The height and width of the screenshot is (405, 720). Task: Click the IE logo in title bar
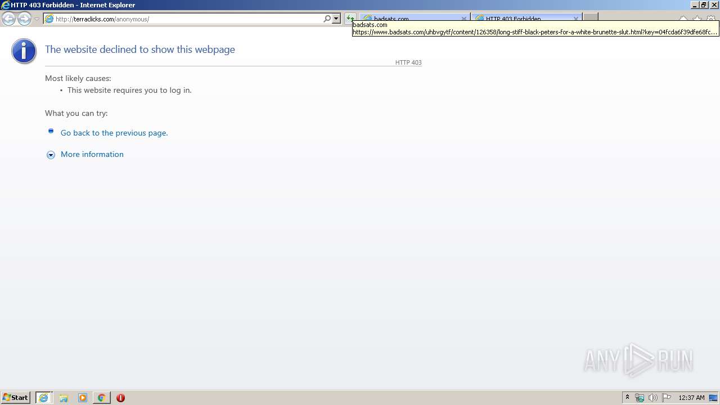click(x=5, y=5)
